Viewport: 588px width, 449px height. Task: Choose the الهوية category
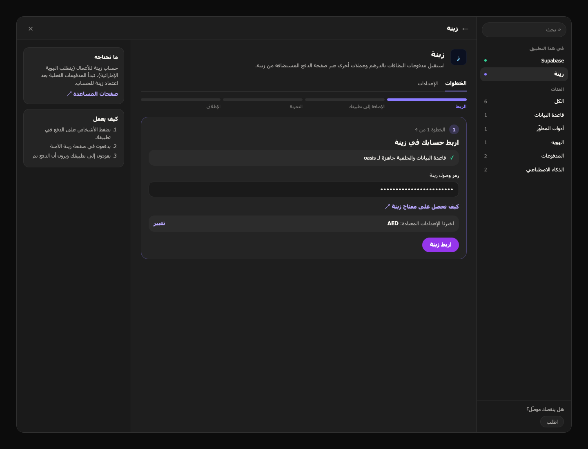click(x=524, y=142)
